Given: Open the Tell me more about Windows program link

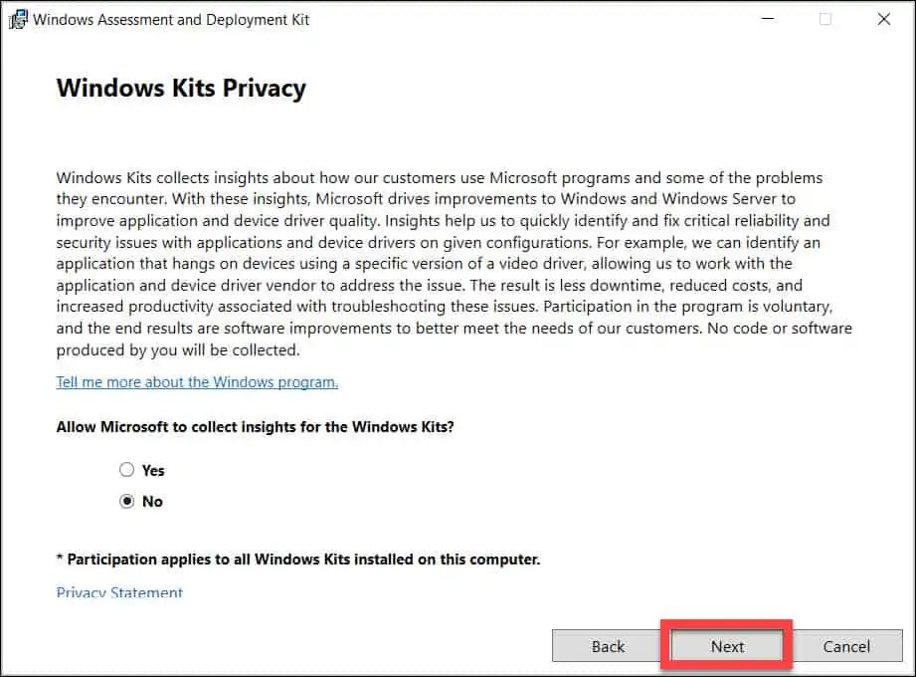Looking at the screenshot, I should click(x=196, y=381).
